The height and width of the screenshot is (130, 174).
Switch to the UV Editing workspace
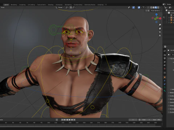(31, 5)
